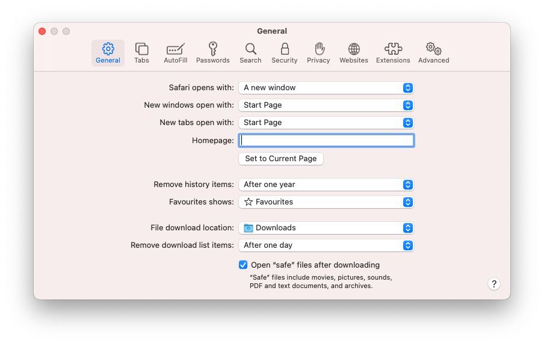
Task: Open the Search magnifier preferences pane
Action: point(250,53)
